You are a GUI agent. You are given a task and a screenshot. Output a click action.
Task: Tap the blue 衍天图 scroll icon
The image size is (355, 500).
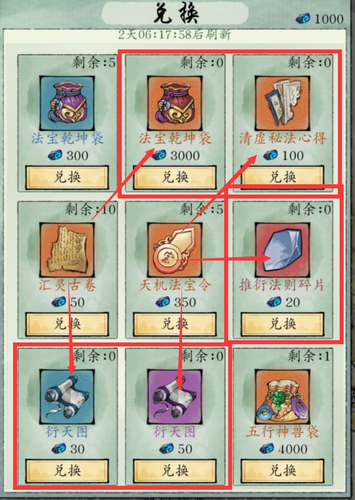pos(67,396)
